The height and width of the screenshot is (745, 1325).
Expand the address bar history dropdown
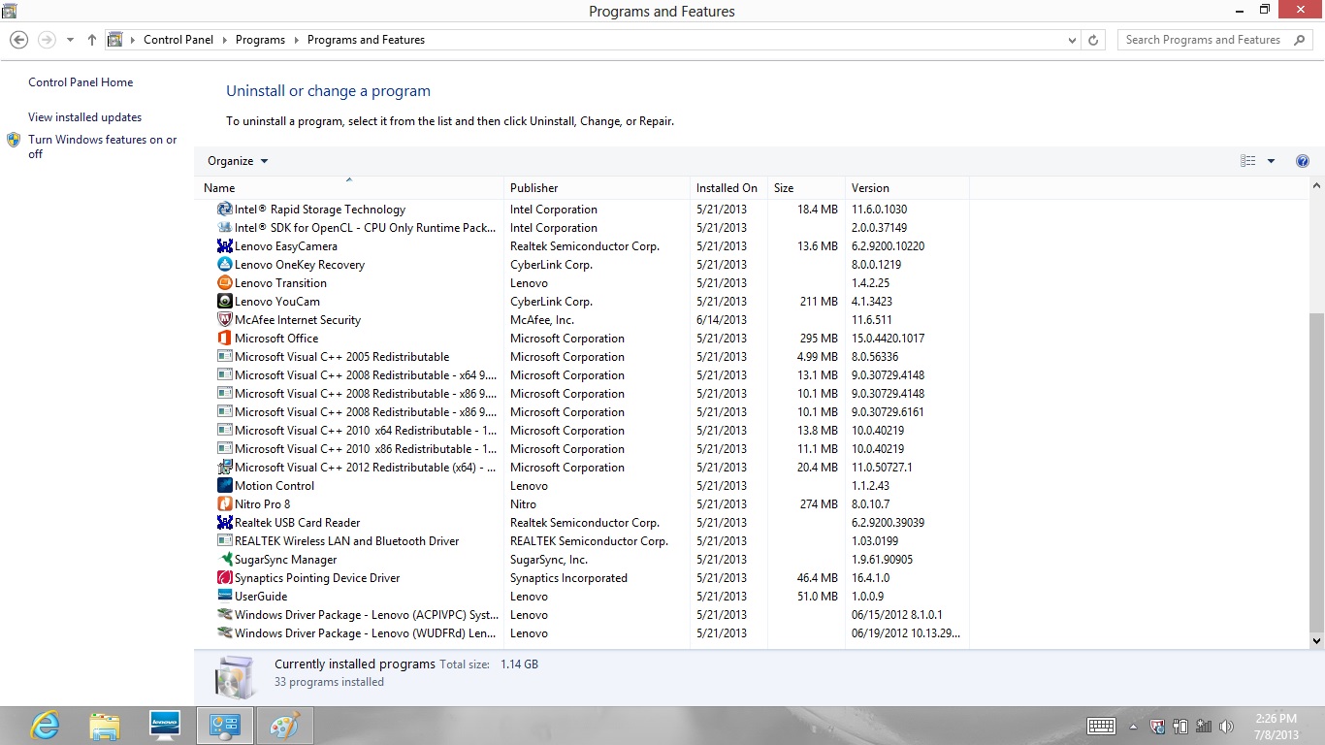click(x=1072, y=40)
